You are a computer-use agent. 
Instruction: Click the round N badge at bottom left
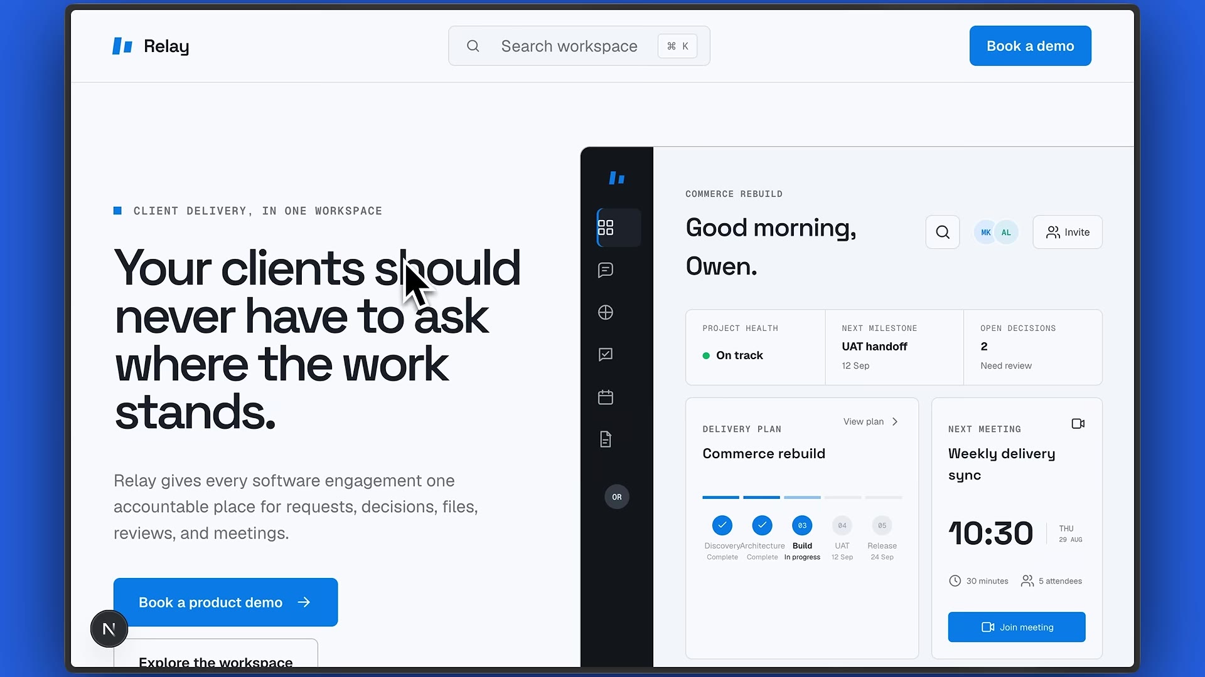(109, 629)
